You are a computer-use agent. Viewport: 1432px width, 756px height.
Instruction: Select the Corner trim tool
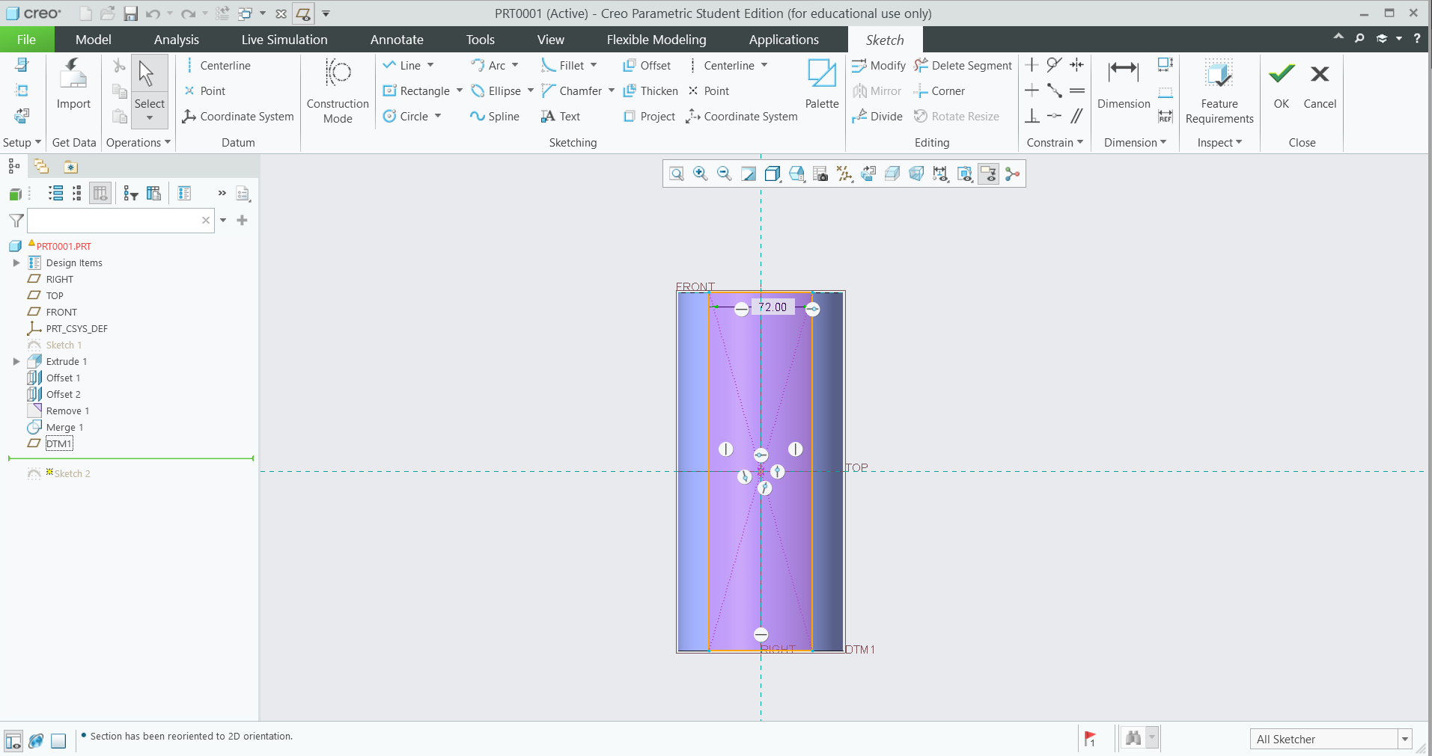(940, 90)
